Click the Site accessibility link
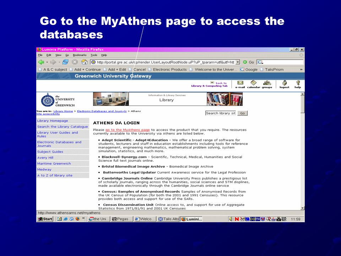This screenshot has height=256, width=341. [x=48, y=114]
